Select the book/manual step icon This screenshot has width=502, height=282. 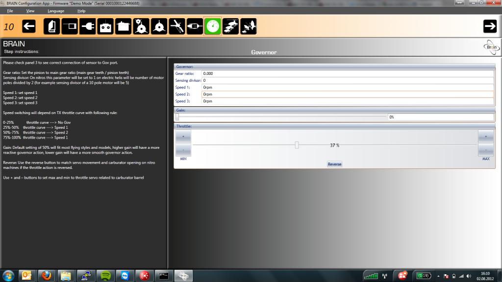pos(51,26)
